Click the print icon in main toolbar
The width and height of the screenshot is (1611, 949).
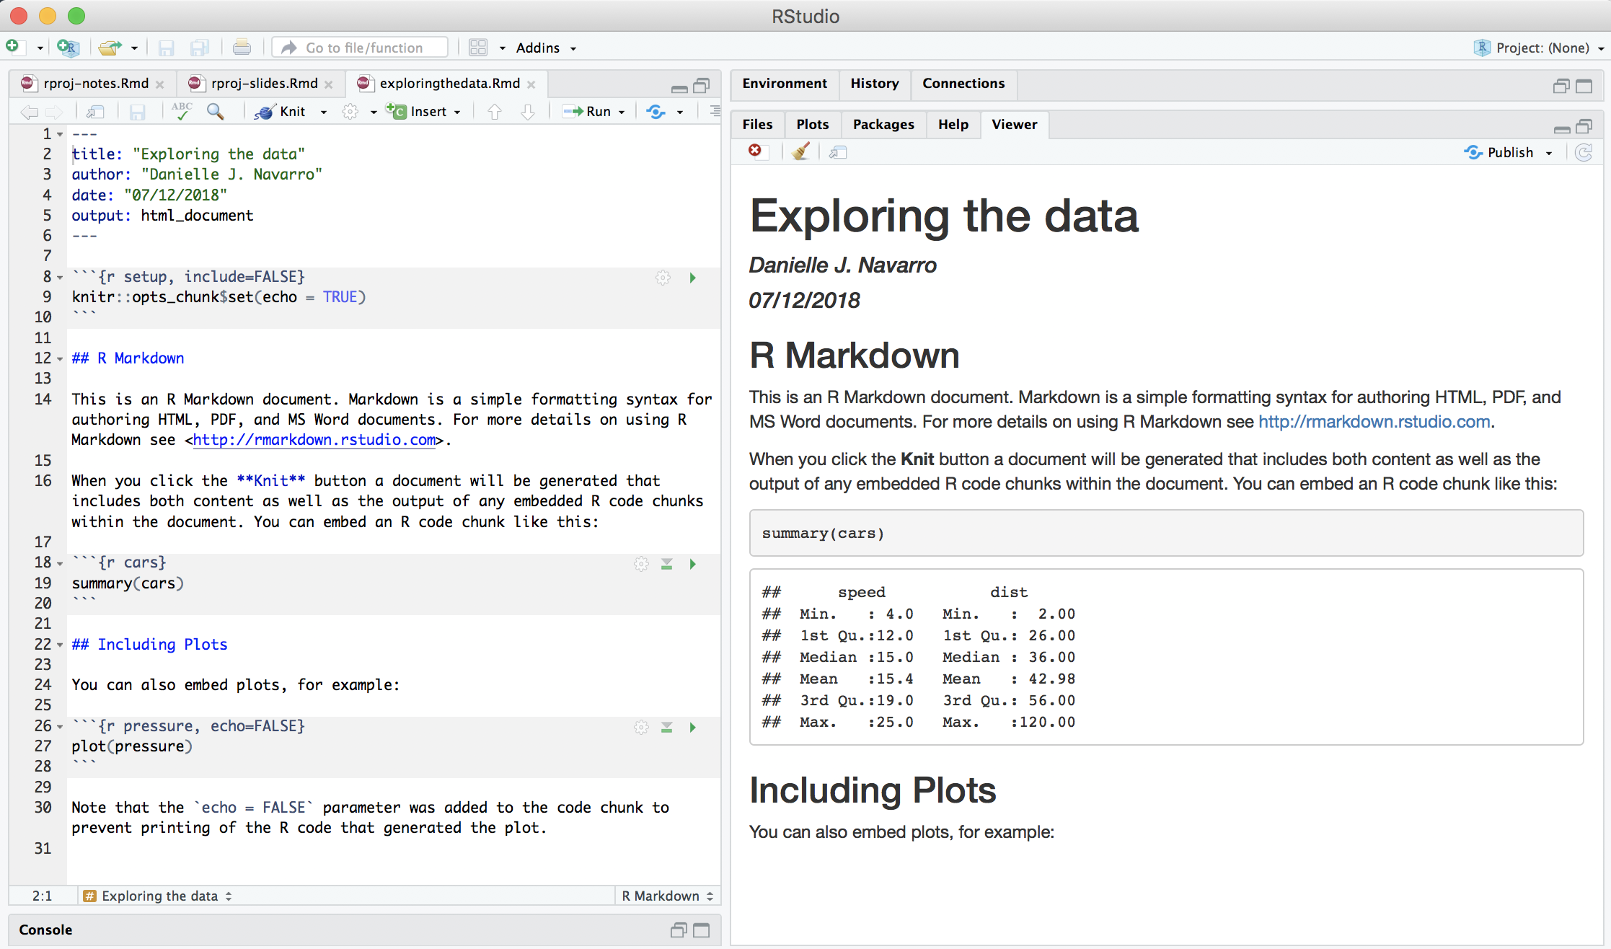(242, 48)
